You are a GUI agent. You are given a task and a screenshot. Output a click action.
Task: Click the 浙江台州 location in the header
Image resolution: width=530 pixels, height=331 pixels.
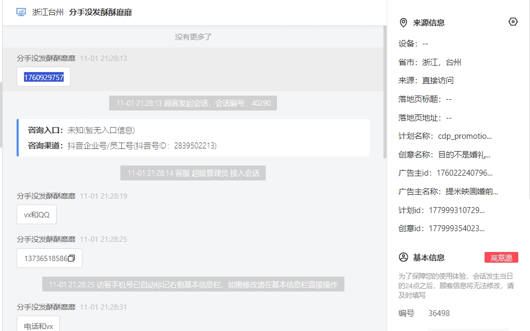[x=48, y=12]
